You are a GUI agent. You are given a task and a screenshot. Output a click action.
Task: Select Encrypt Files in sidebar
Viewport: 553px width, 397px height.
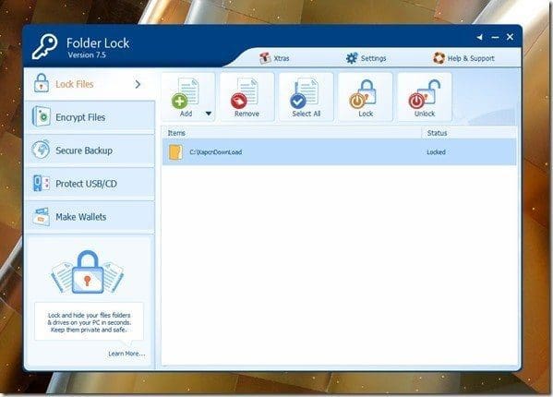(x=90, y=117)
